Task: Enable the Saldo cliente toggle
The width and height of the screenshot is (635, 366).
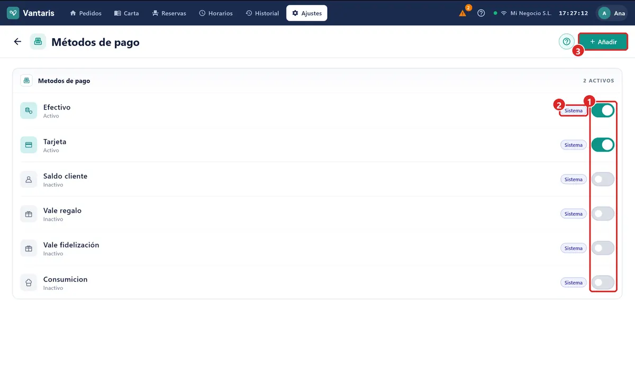Action: pos(603,179)
